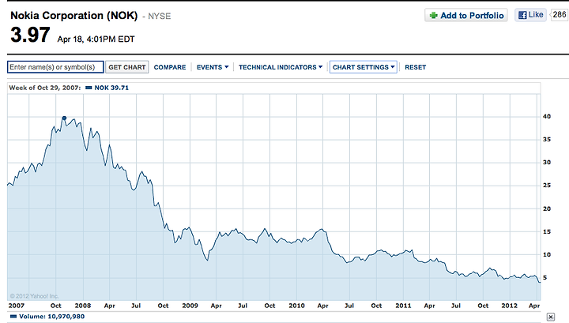This screenshot has width=569, height=323.
Task: Click the 3.97 stock price
Action: pyautogui.click(x=30, y=35)
